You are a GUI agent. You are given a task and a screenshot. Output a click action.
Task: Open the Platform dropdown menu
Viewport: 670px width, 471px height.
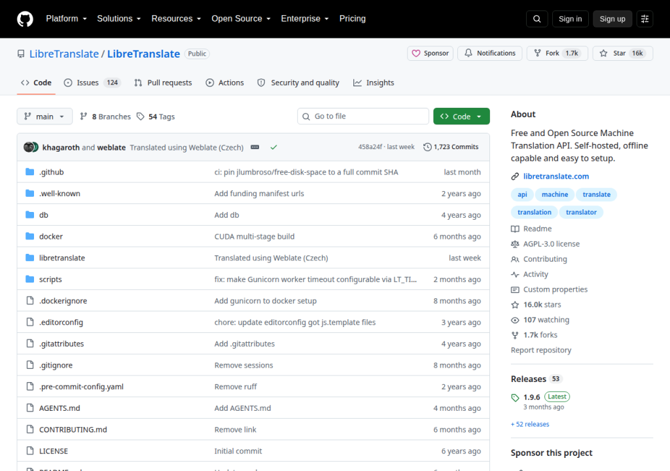click(66, 19)
